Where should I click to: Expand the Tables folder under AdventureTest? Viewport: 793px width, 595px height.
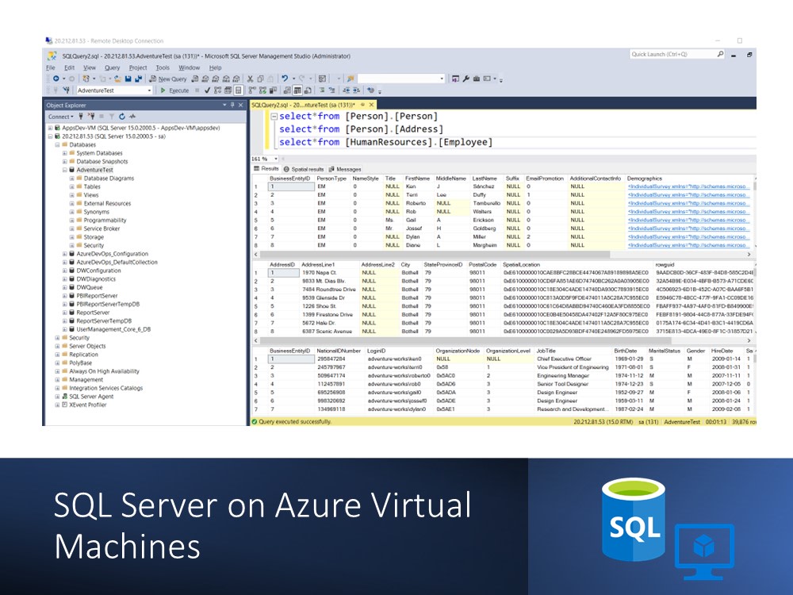[x=71, y=186]
